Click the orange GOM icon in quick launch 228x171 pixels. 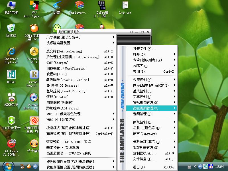click(29, 166)
